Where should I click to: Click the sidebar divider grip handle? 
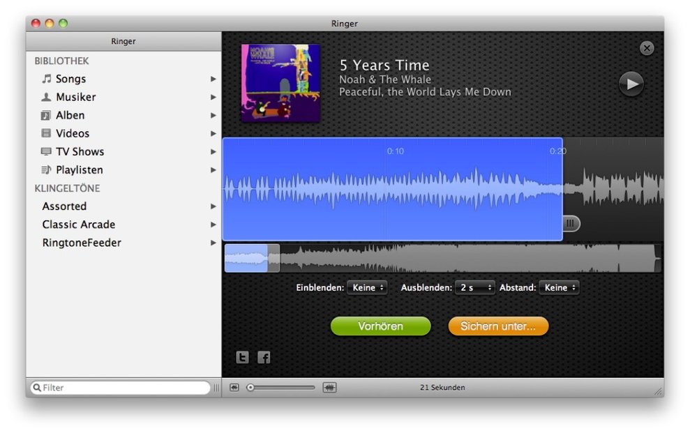point(216,387)
